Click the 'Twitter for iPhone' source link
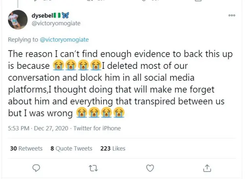This screenshot has height=179, width=245. click(x=97, y=129)
